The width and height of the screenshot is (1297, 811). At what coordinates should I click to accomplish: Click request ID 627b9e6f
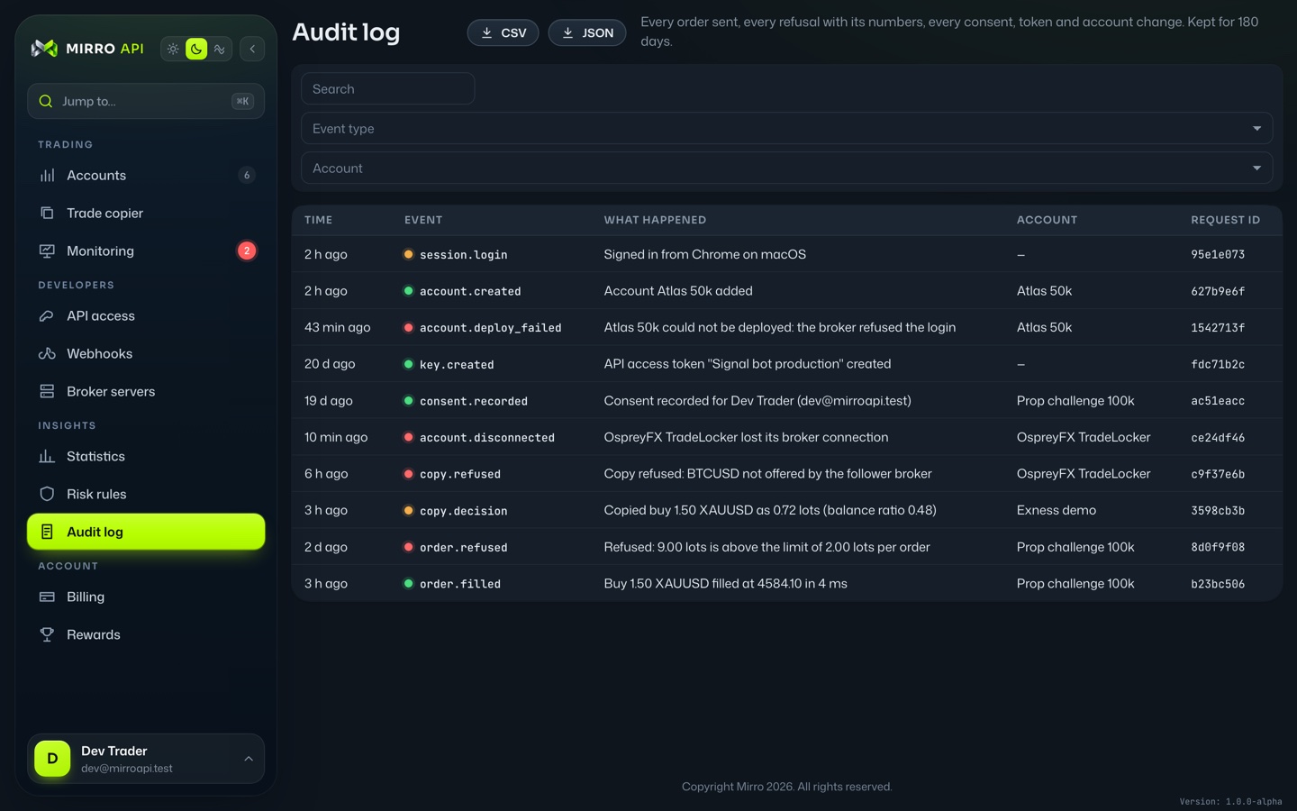1218,291
